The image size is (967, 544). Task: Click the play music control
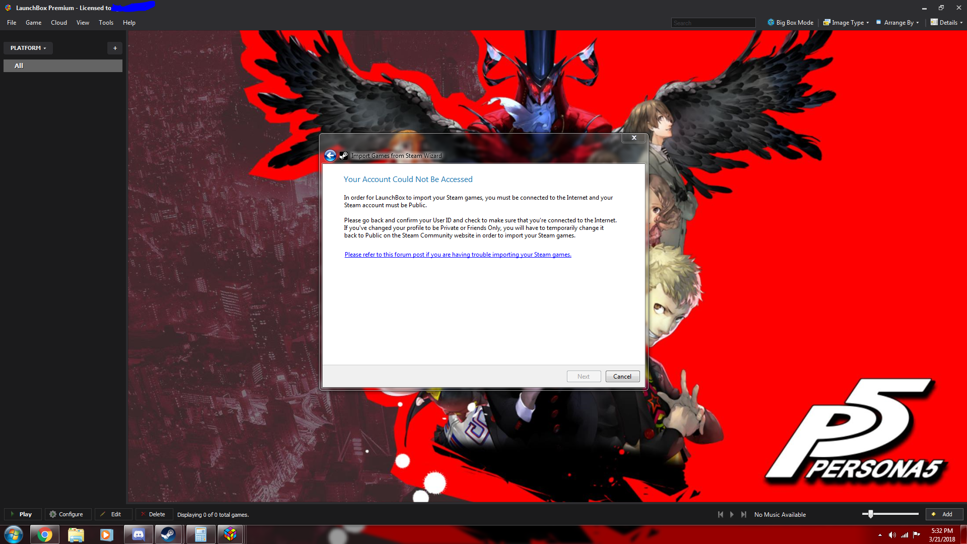pyautogui.click(x=732, y=514)
